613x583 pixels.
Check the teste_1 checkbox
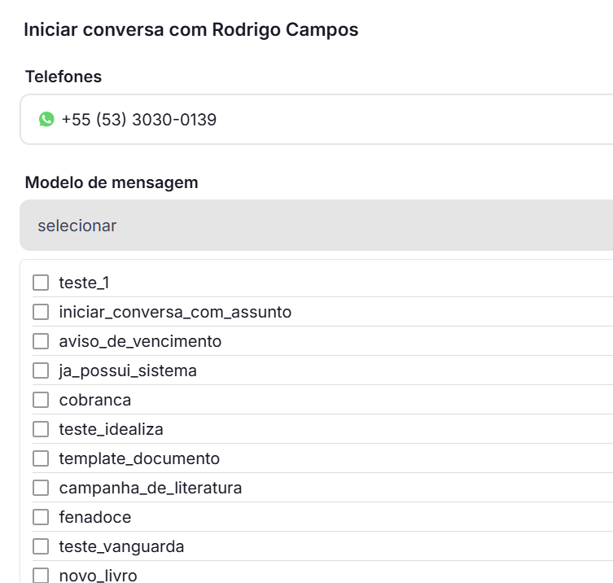(x=41, y=283)
